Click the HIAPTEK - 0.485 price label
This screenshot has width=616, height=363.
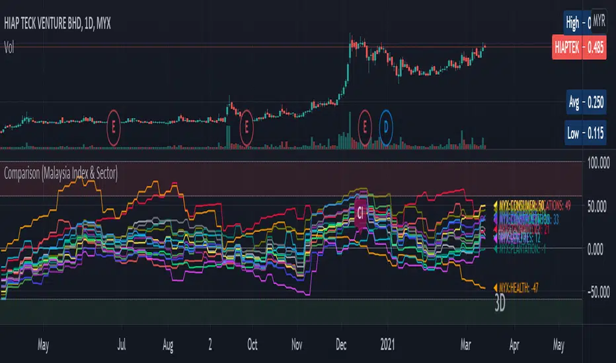[579, 48]
